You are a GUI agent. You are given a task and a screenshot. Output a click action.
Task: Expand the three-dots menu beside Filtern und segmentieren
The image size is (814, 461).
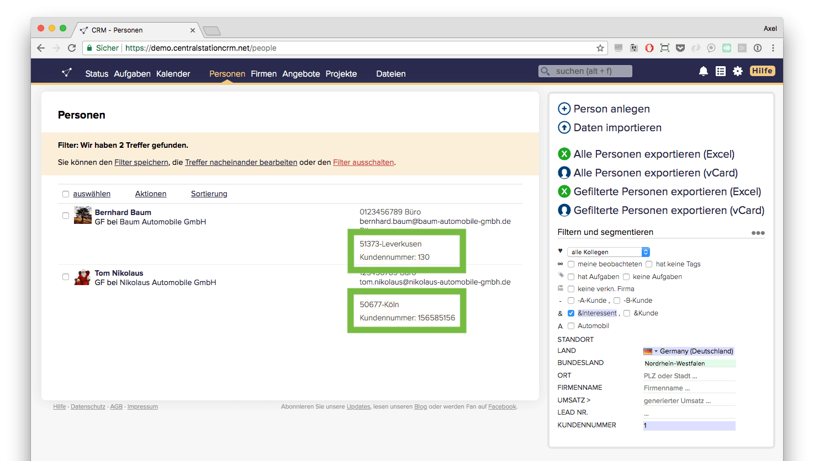(x=758, y=233)
